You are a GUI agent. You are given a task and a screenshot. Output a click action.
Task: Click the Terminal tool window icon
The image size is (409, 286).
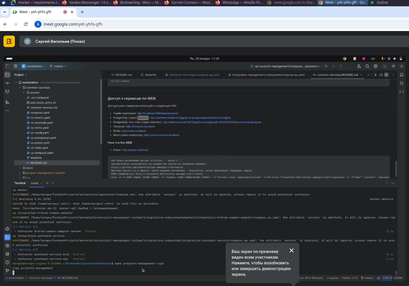pos(7,237)
